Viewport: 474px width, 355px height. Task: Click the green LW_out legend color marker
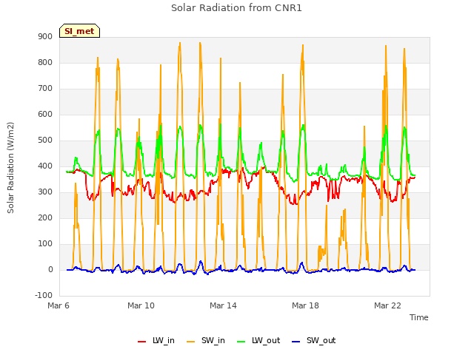pyautogui.click(x=241, y=342)
